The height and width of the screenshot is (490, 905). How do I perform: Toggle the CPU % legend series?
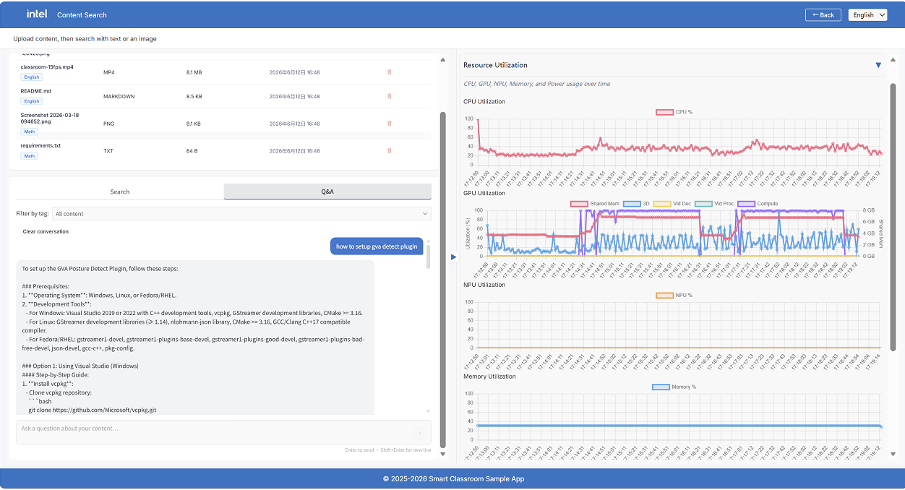(674, 112)
